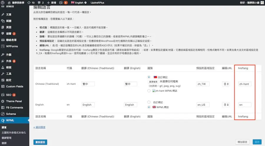Click the top 預設的區域設定 column header
The height and width of the screenshot is (146, 265).
tap(205, 68)
